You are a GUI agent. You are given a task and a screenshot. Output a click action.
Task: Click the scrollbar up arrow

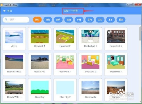tap(140, 26)
